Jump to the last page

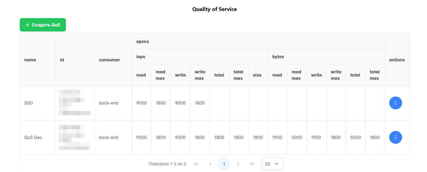click(252, 164)
